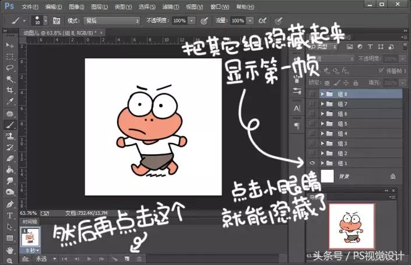The image size is (411, 265).
Task: Select the Clone Stamp tool
Action: (x=10, y=136)
